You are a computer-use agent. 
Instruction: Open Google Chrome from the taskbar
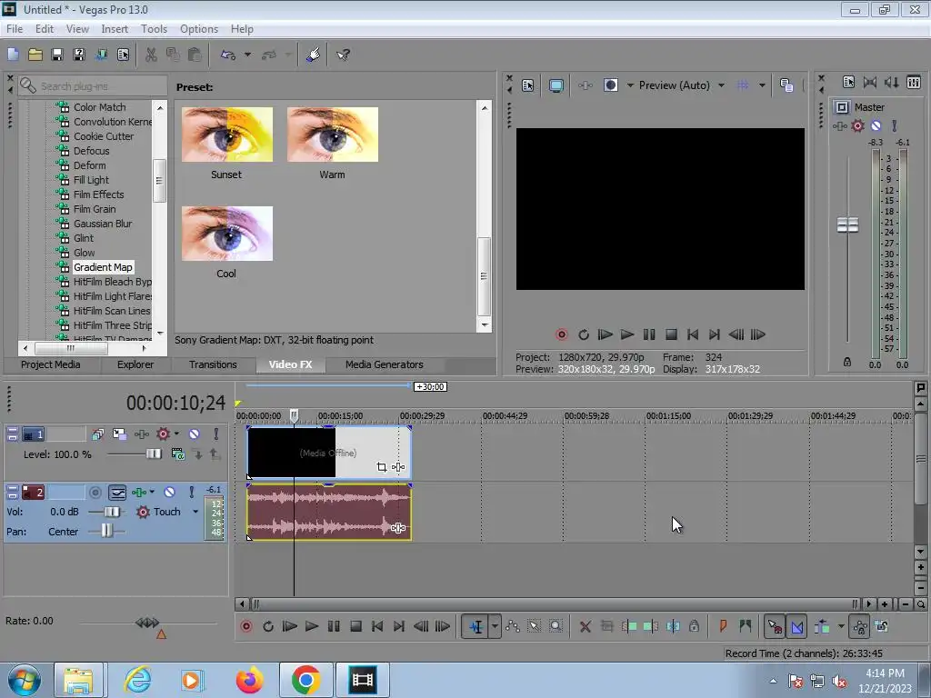point(305,680)
